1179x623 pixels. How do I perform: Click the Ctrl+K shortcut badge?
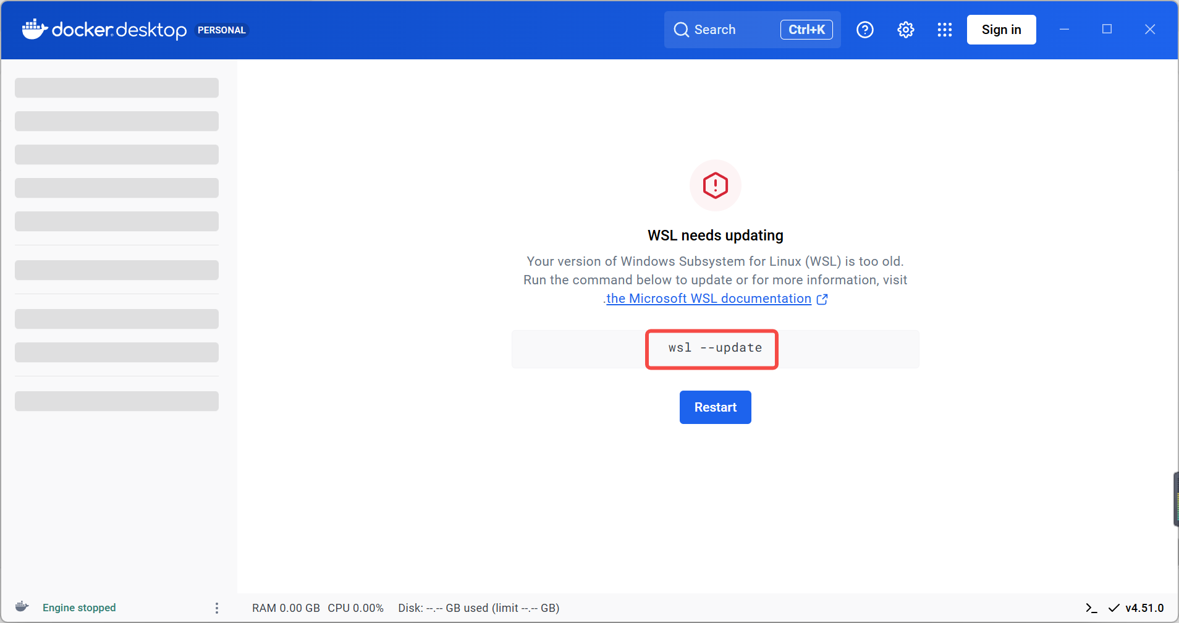coord(806,30)
